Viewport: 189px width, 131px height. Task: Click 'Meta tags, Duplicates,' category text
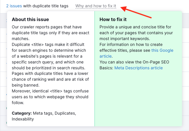click(54, 113)
